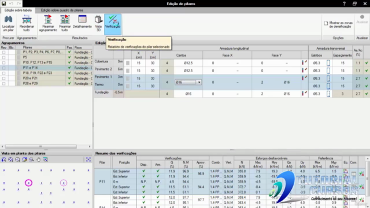Viewport: 370px width, 208px height.
Task: Click the undo arrow in the title bar
Action: point(11,3)
